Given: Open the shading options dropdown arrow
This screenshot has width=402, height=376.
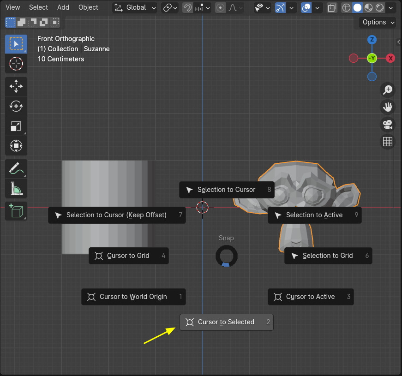Looking at the screenshot, I should click(391, 8).
